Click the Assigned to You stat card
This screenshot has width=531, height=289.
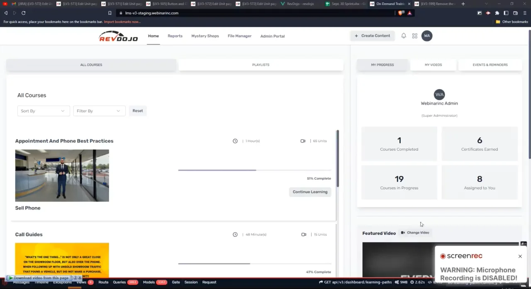480,182
